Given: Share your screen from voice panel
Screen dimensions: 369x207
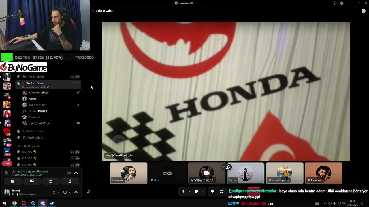Looking at the screenshot, I should 32,181.
